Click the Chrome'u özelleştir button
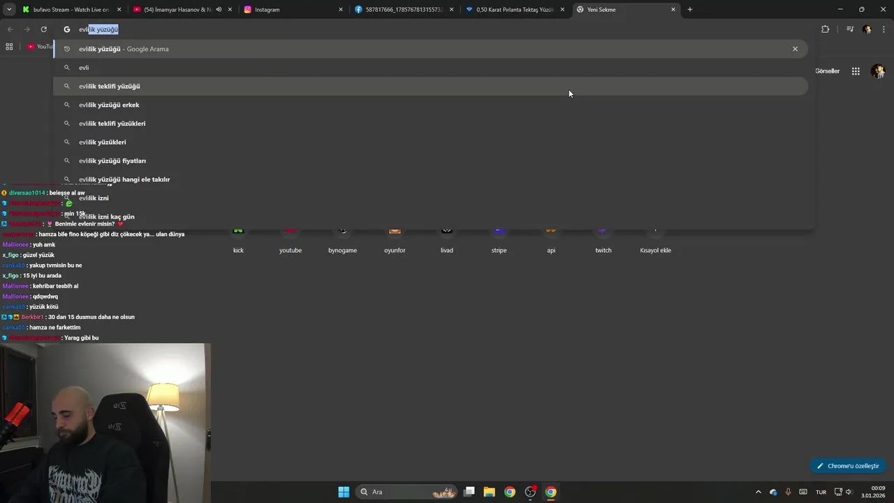 (x=848, y=466)
